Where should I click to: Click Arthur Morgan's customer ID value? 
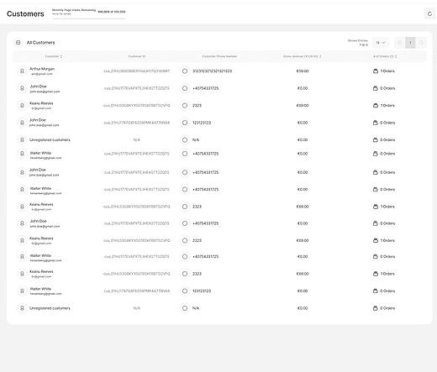point(137,71)
